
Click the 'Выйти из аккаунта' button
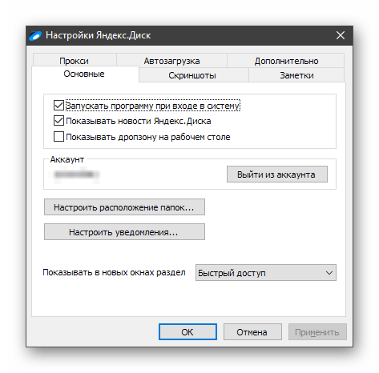[x=277, y=174]
